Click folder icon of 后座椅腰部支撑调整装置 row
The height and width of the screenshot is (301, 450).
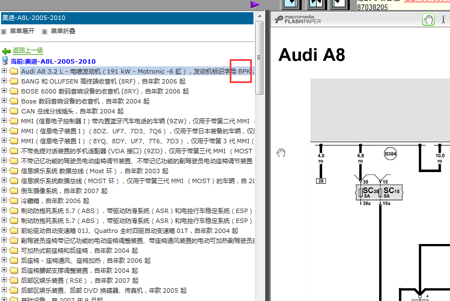click(14, 271)
